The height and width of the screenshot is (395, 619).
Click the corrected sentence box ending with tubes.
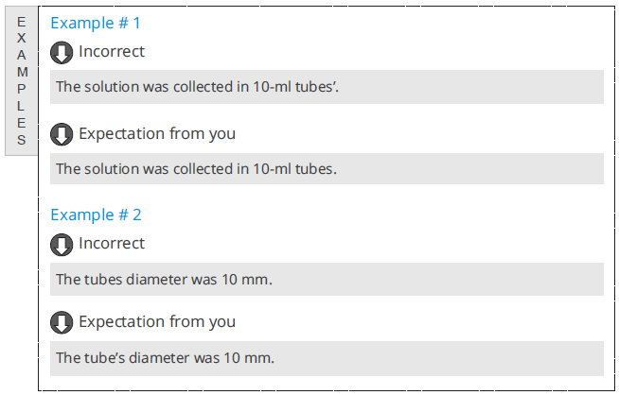click(x=327, y=169)
